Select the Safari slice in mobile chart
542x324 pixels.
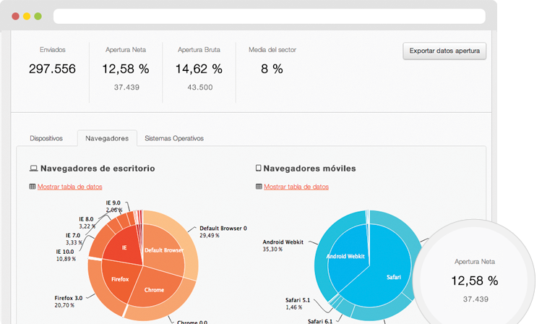coord(394,276)
